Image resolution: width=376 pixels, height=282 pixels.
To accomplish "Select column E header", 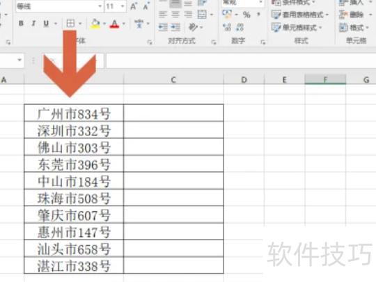I will pos(285,80).
